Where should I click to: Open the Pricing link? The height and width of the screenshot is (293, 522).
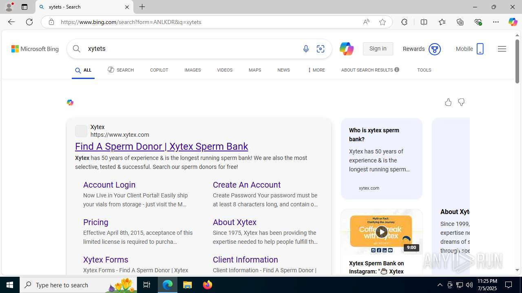[96, 222]
